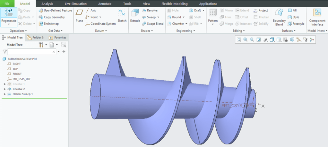Expand the Revolve 2 tree node
The width and height of the screenshot is (328, 147).
5,89
